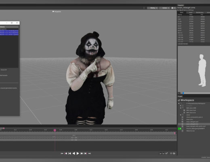This screenshot has height=162, width=210.
Task: Click the Tris column header in Inspector table
Action: pyautogui.click(x=202, y=15)
